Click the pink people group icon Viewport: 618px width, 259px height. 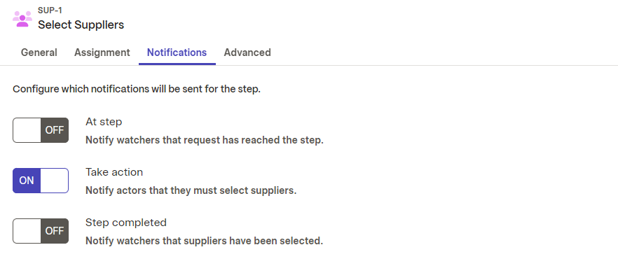(x=22, y=18)
